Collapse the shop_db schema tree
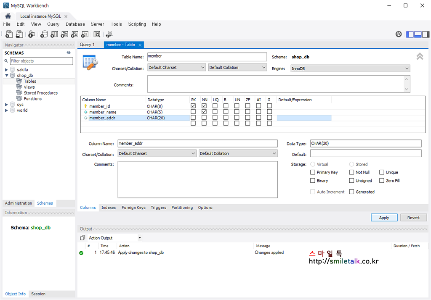 coord(6,76)
